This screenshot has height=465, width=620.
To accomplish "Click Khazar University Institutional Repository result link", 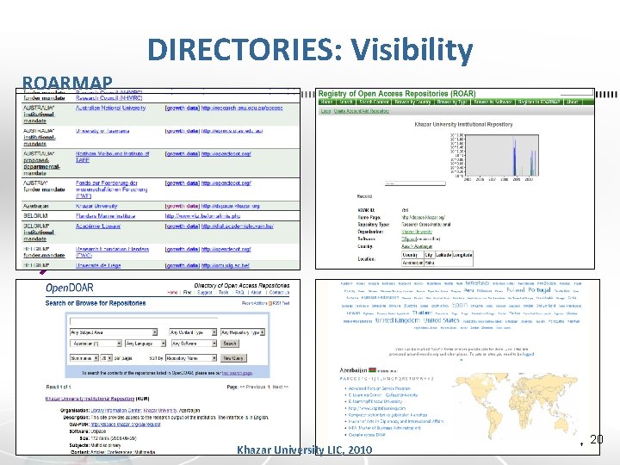I will tap(90, 399).
